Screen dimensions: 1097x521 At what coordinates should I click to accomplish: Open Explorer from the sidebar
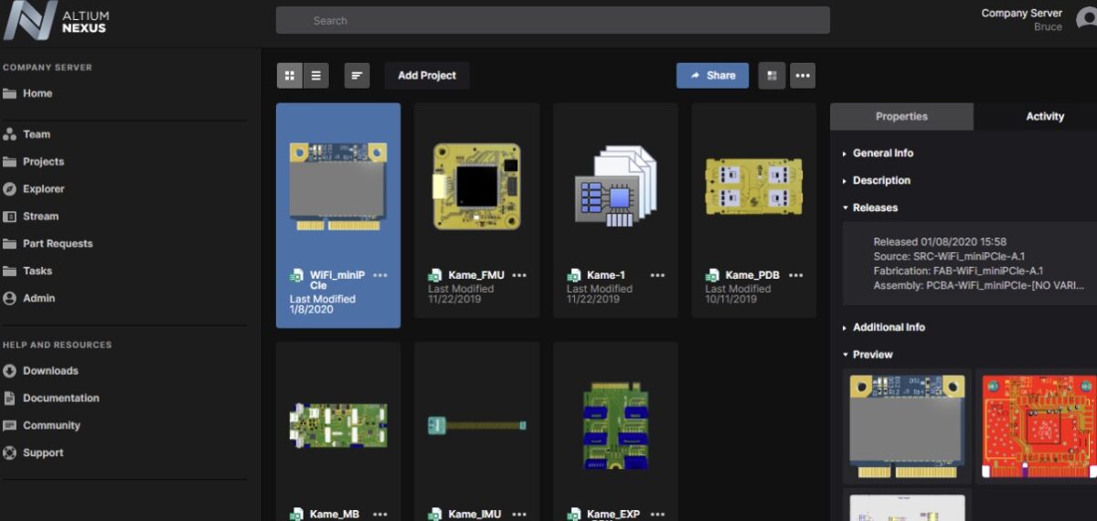point(44,189)
